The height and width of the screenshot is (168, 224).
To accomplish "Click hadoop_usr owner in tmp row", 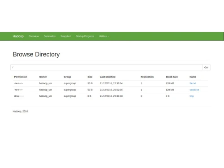I will [x=46, y=96].
